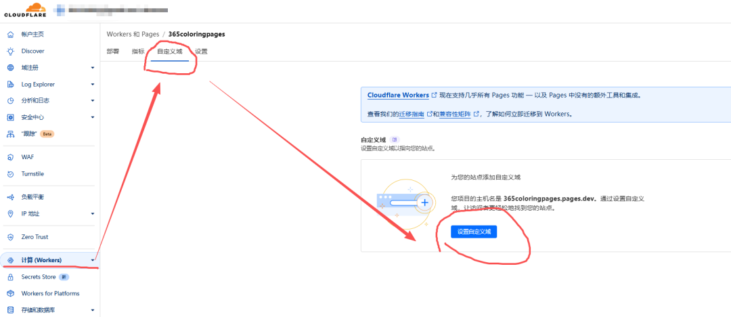The image size is (731, 317).
Task: Expand the 域注册 submenu arrow
Action: tap(93, 68)
